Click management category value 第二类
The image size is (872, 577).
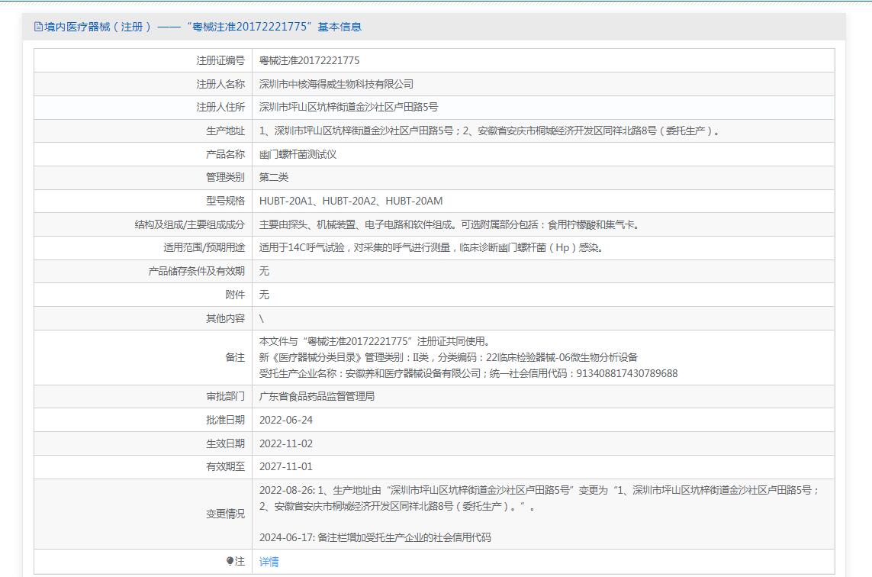(274, 177)
